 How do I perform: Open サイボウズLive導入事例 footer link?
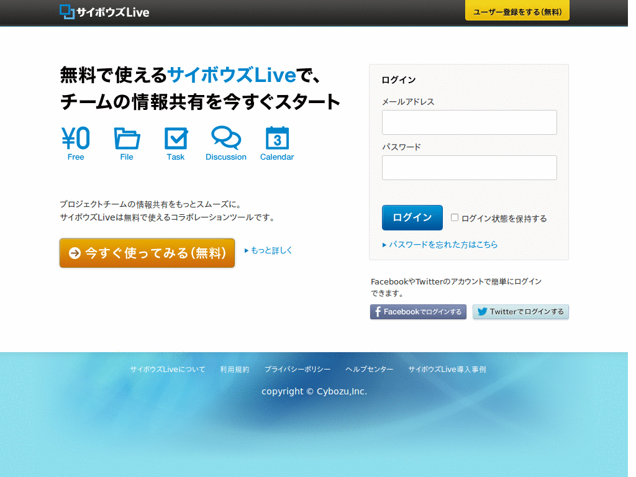(x=447, y=370)
